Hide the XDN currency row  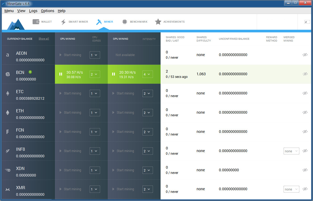point(305,170)
